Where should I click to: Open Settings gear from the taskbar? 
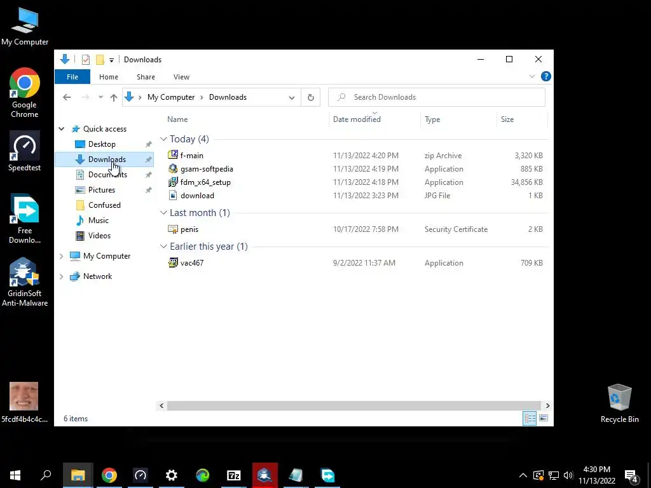pyautogui.click(x=171, y=475)
